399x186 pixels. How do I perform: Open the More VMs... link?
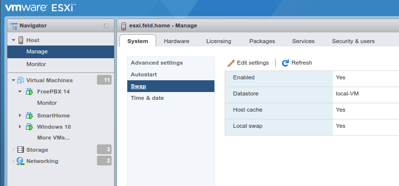pos(53,138)
